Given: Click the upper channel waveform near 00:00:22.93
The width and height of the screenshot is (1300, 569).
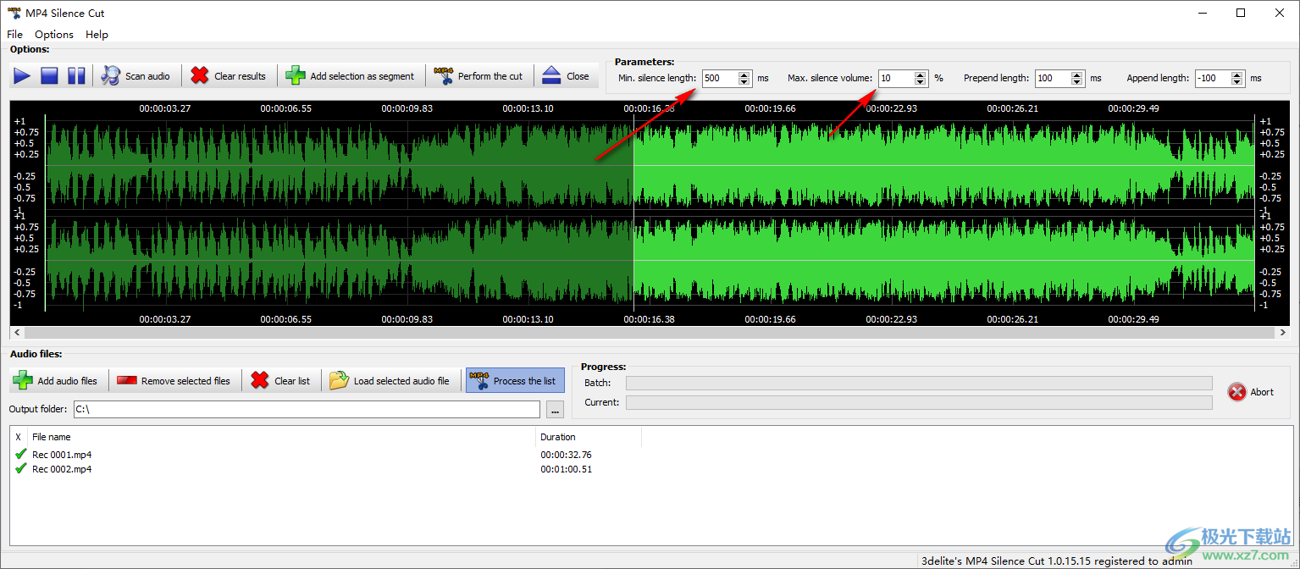Looking at the screenshot, I should [892, 166].
